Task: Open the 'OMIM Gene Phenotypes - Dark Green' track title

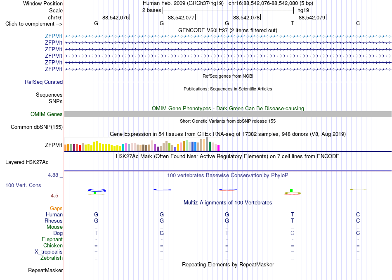Action: pos(228,108)
